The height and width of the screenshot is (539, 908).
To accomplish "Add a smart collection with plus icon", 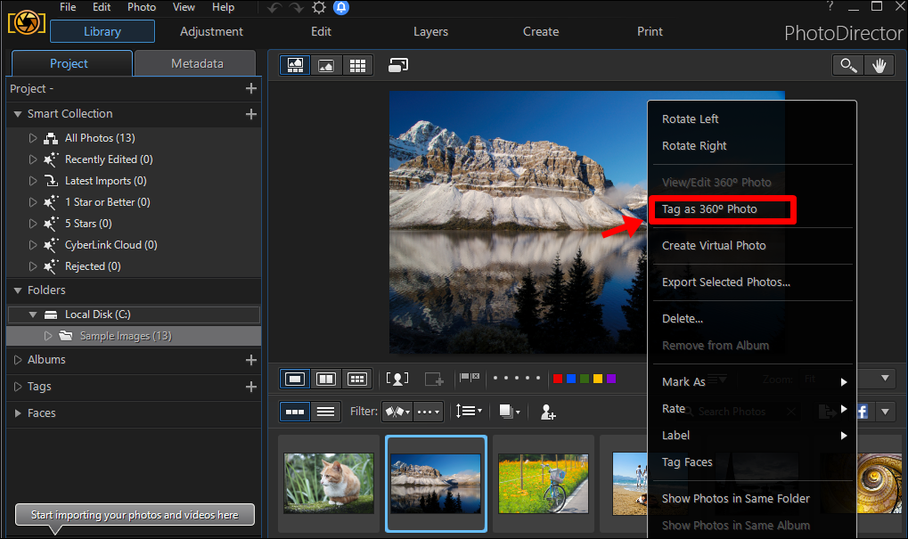I will coord(250,114).
